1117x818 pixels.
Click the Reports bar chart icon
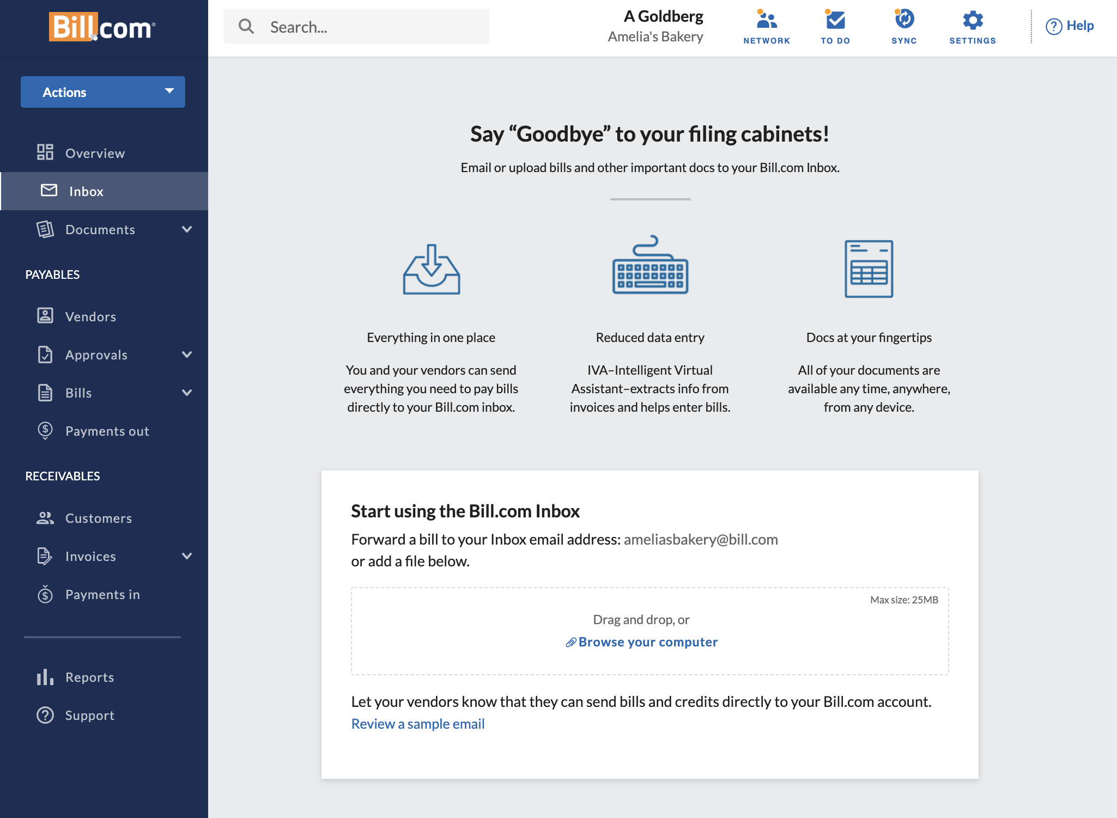[x=45, y=677]
